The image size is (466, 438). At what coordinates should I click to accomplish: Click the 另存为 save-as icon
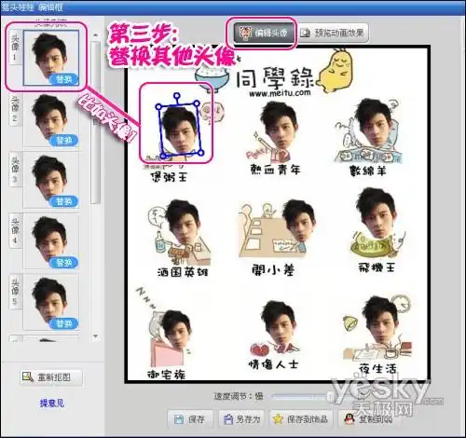coord(228,419)
